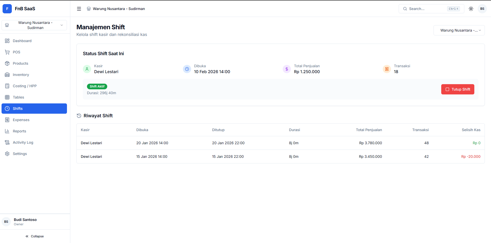This screenshot has width=491, height=243.
Task: Open Settings gear in sidebar
Action: (7, 154)
